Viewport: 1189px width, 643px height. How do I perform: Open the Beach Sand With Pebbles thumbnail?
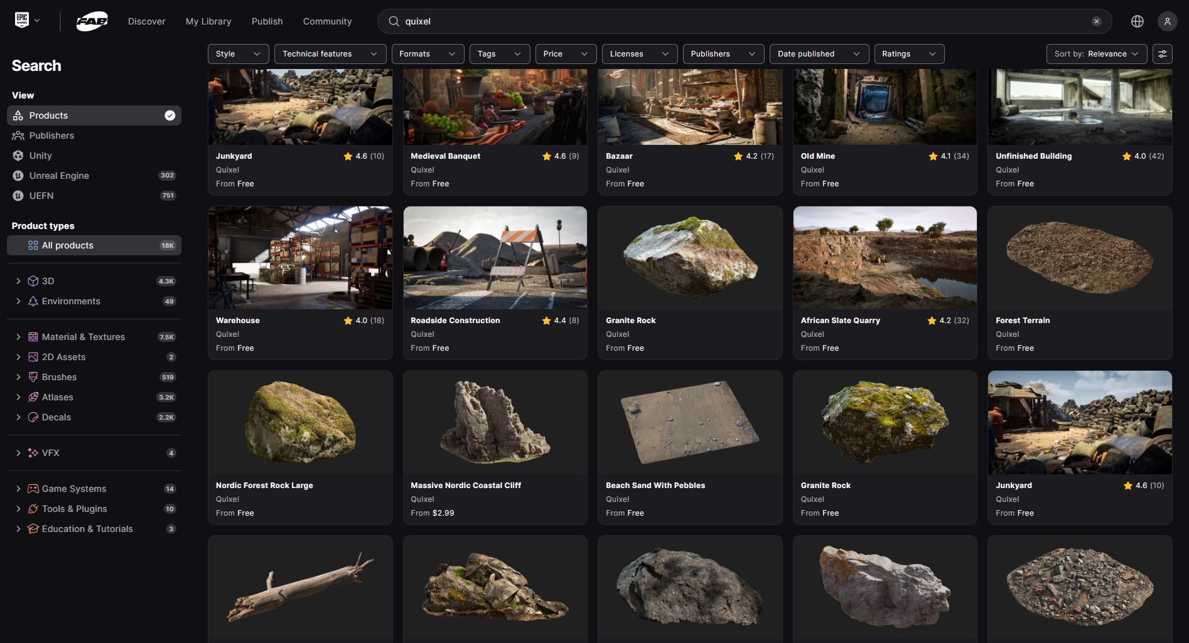tap(690, 422)
